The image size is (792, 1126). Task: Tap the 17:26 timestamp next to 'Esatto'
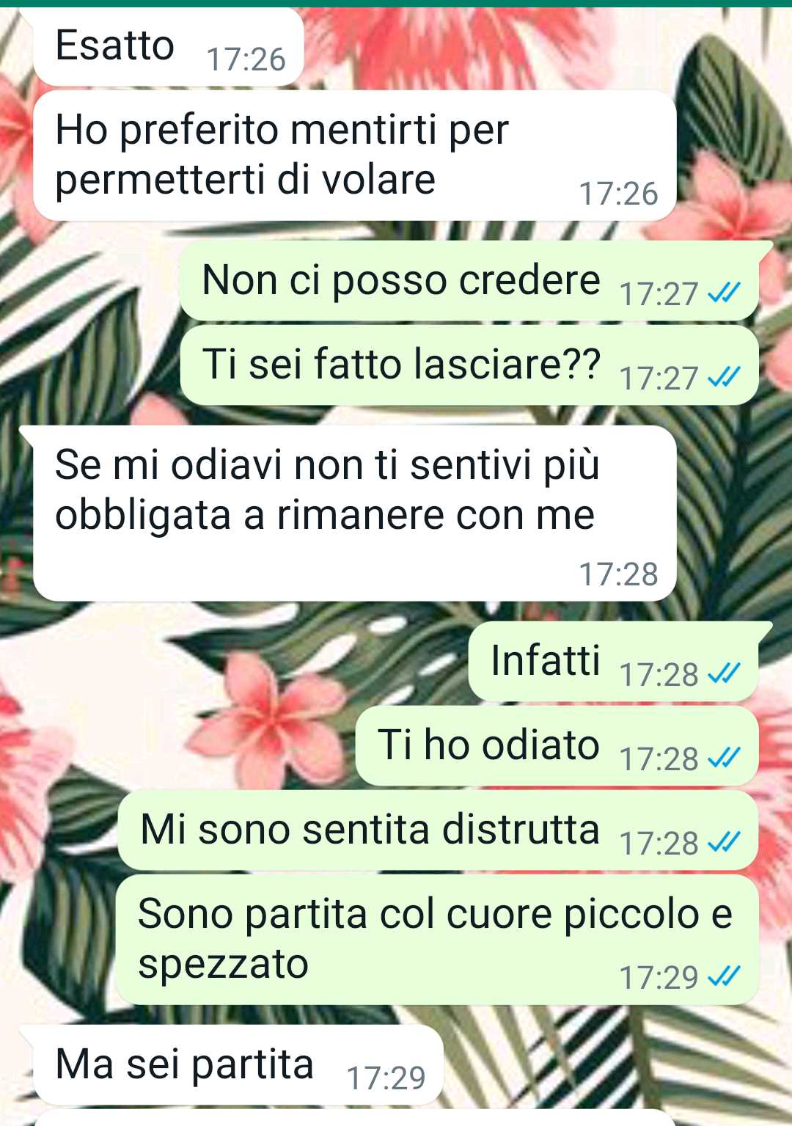(x=246, y=59)
